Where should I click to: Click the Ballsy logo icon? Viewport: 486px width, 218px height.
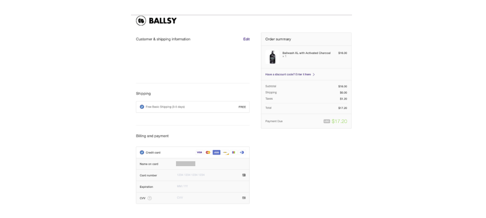click(141, 21)
